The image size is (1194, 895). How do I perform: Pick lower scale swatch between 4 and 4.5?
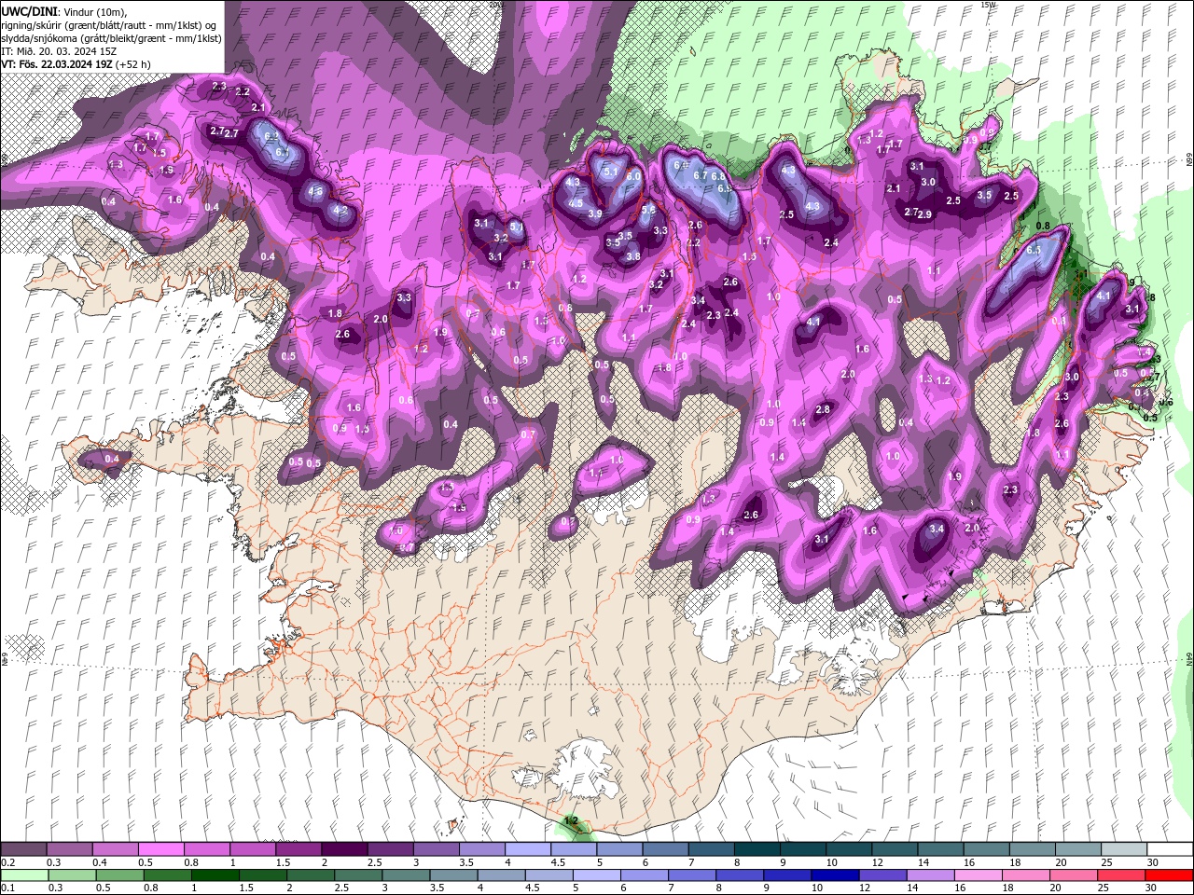pyautogui.click(x=500, y=874)
